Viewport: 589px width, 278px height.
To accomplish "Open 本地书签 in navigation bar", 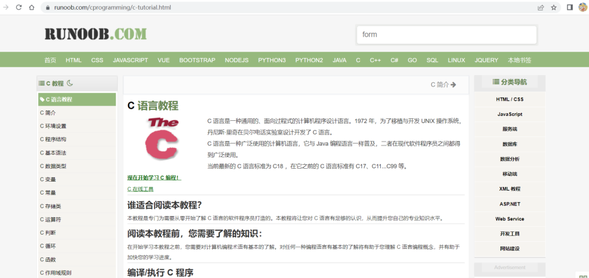I will coord(520,60).
